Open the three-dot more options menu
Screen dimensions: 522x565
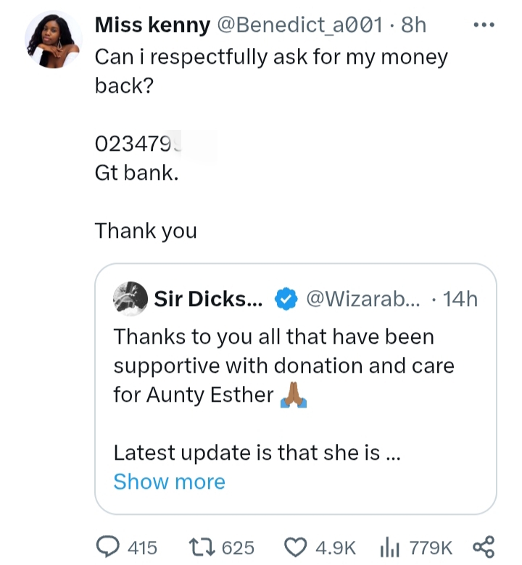point(482,25)
